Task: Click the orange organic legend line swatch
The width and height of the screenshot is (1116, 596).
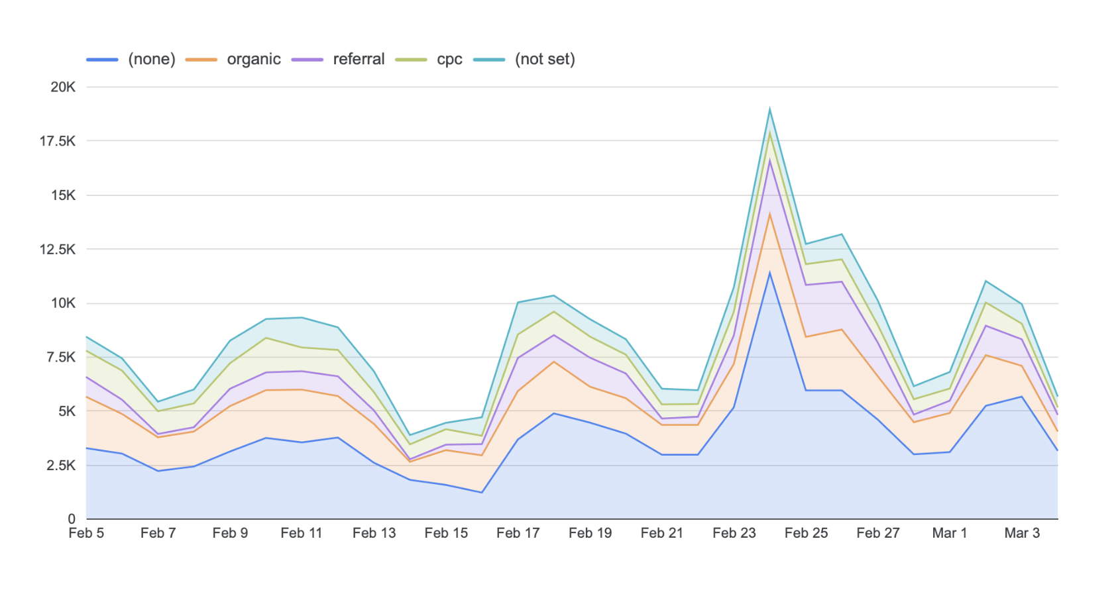Action: tap(201, 60)
